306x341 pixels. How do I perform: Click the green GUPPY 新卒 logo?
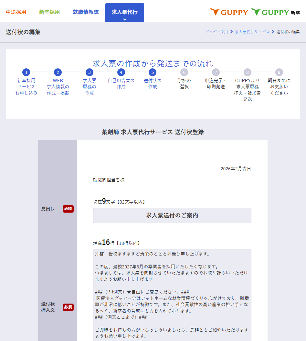click(x=276, y=12)
